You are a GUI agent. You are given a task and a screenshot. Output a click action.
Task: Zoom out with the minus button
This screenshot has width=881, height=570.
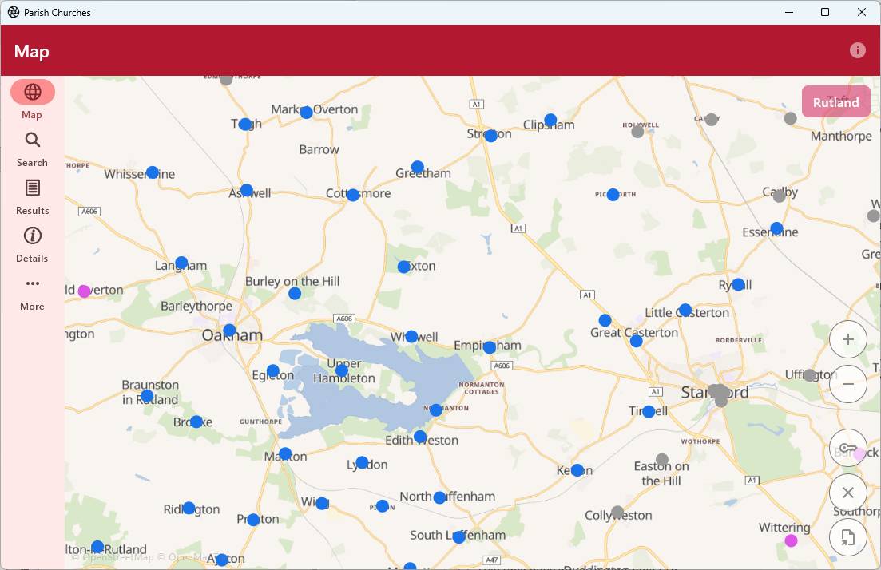[847, 384]
